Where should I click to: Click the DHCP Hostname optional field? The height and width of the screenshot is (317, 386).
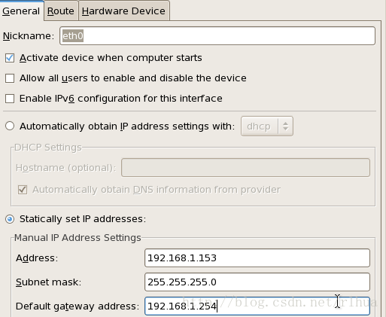245,168
